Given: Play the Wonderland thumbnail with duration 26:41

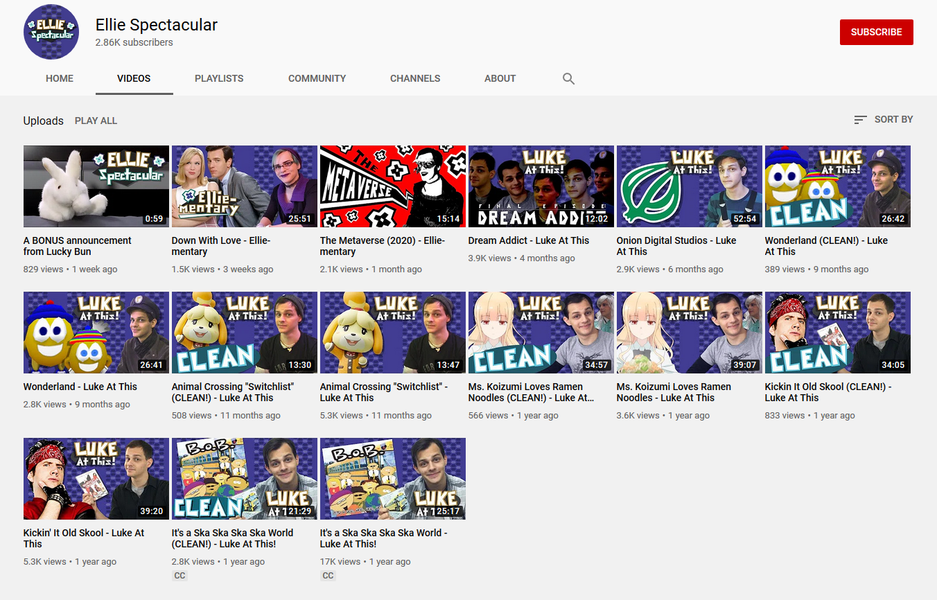Looking at the screenshot, I should (96, 333).
